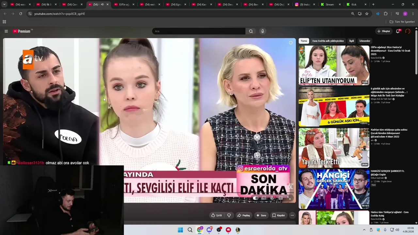Open Elif'in ağabeyi video title link
Image resolution: width=418 pixels, height=235 pixels.
pos(390,51)
